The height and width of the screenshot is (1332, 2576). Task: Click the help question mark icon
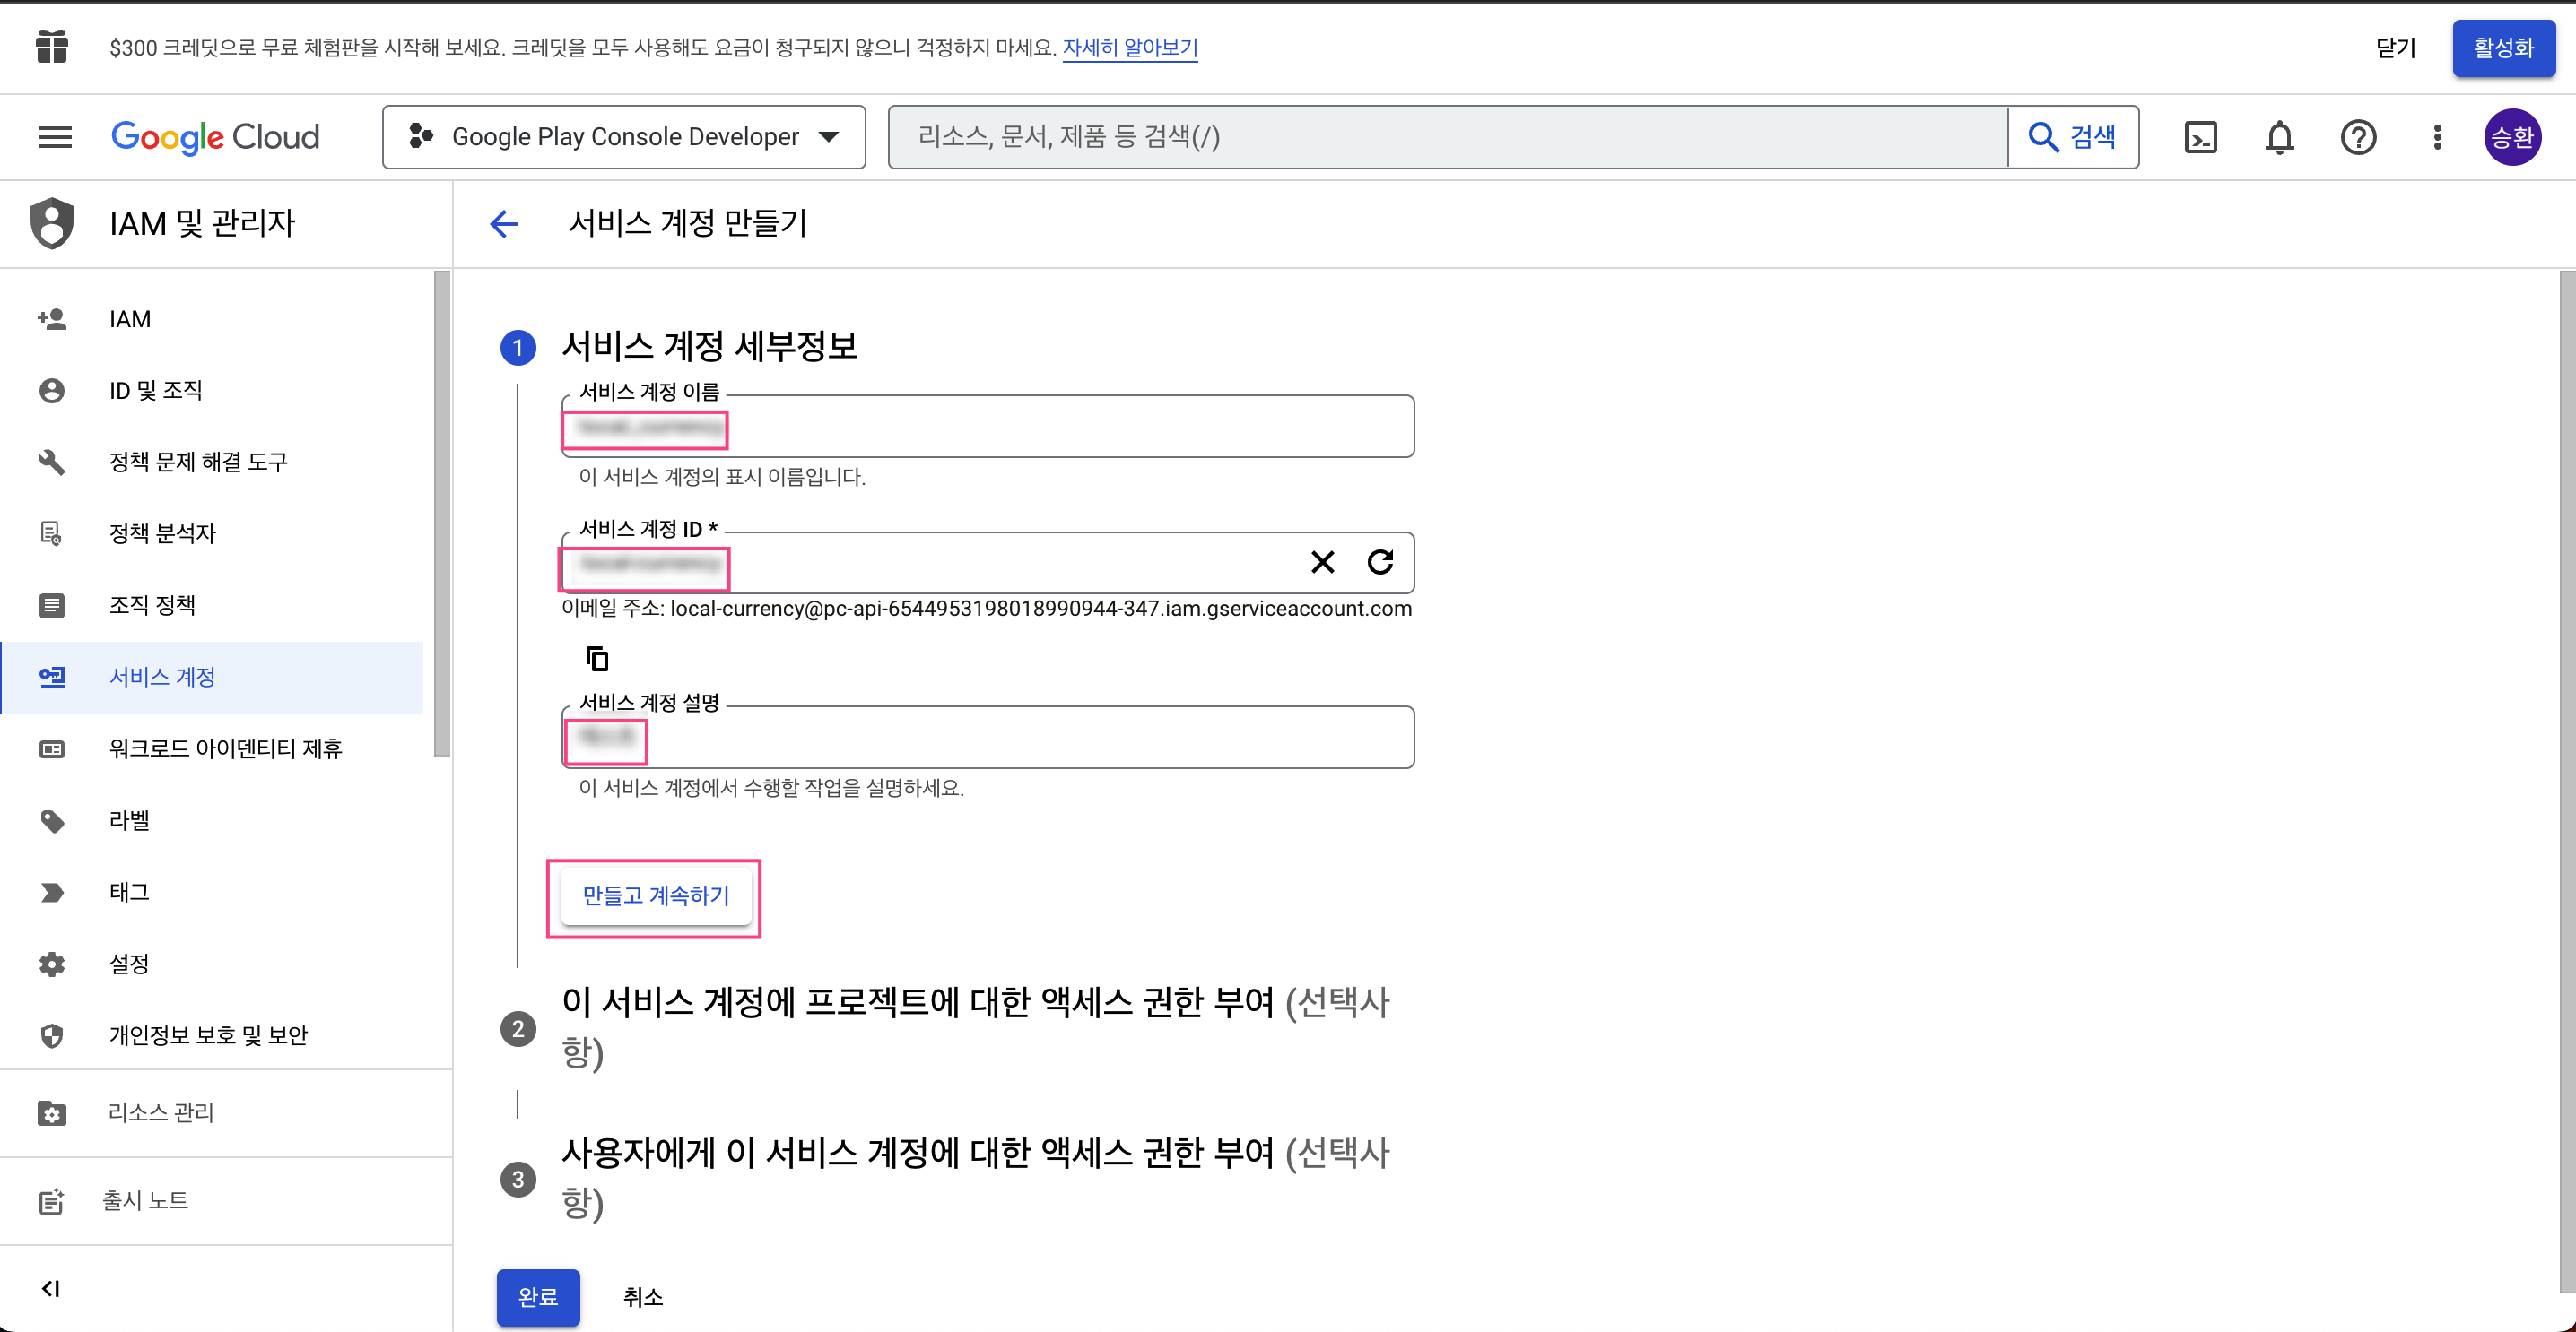point(2358,137)
